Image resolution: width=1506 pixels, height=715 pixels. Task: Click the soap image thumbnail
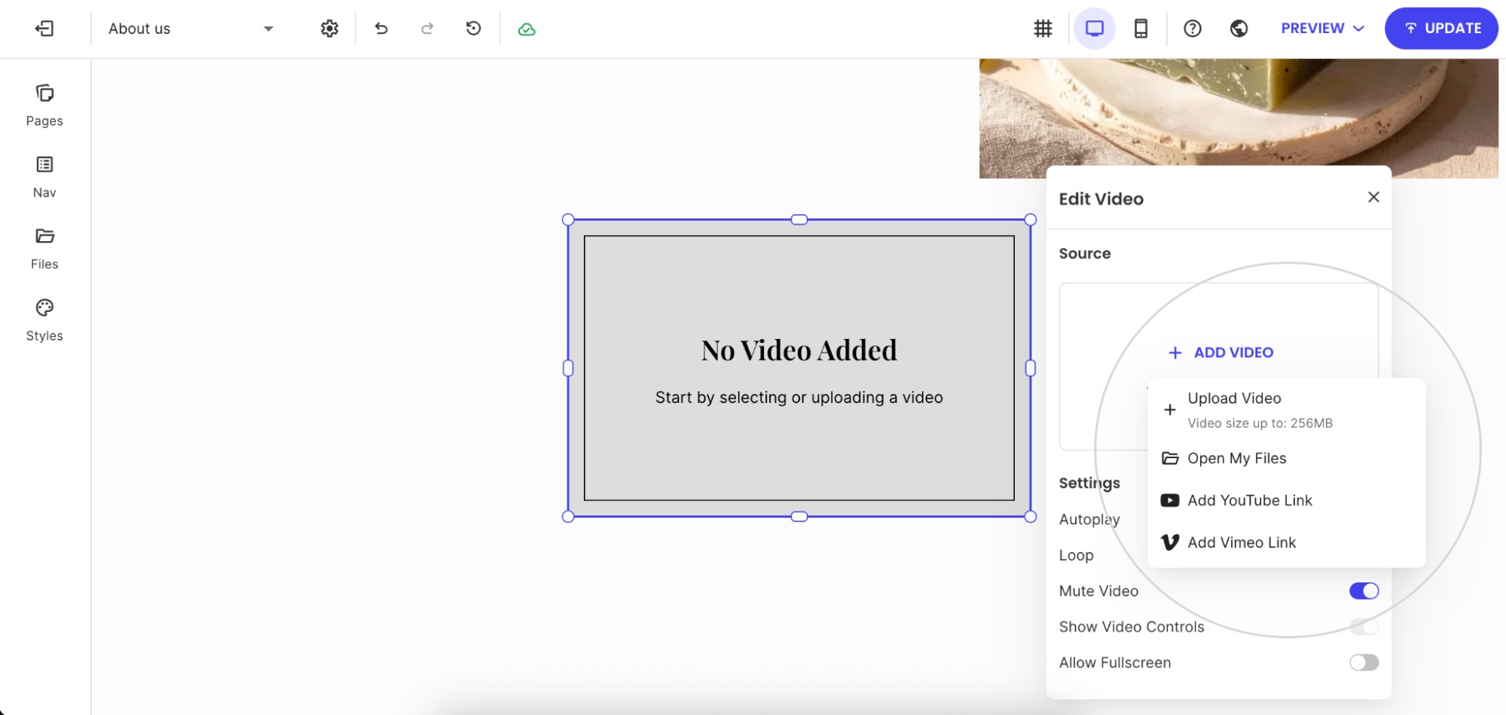point(1239,118)
